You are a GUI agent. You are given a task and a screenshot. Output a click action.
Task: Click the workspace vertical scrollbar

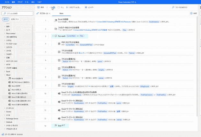tap(197, 67)
